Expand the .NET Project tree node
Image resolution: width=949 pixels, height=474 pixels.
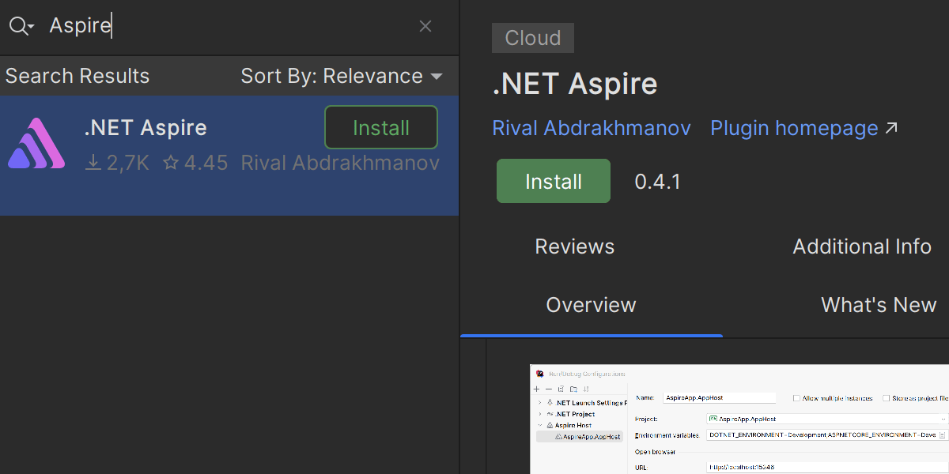[x=539, y=414]
